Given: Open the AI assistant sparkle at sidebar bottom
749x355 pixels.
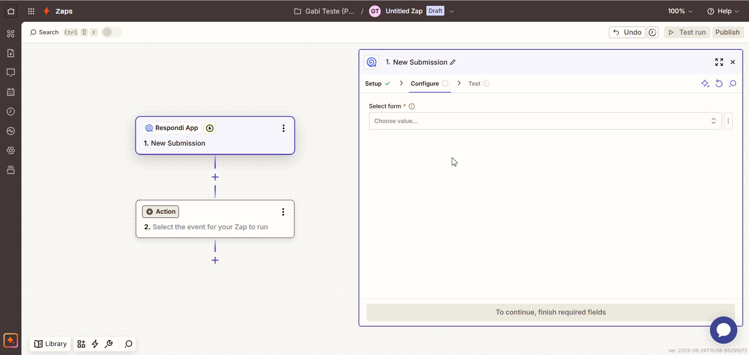Looking at the screenshot, I should 11,340.
